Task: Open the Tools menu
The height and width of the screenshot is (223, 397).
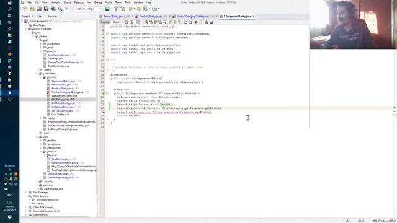Action: click(x=128, y=2)
